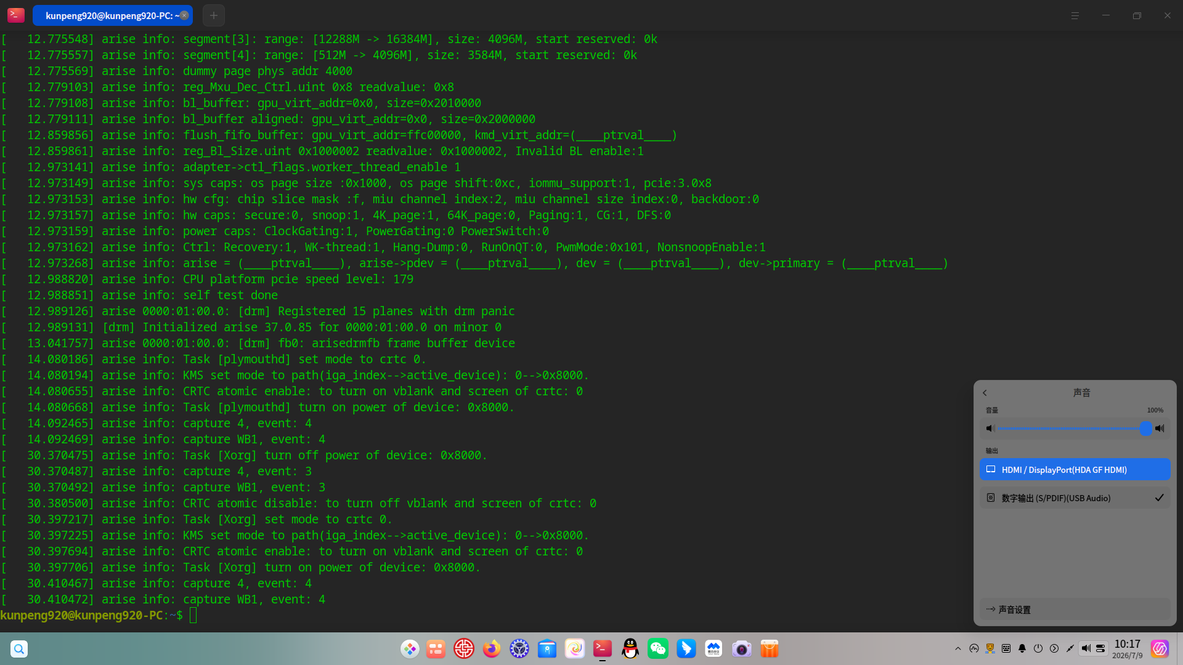The width and height of the screenshot is (1183, 665).
Task: Open the notification bell in the tray
Action: point(1022,648)
